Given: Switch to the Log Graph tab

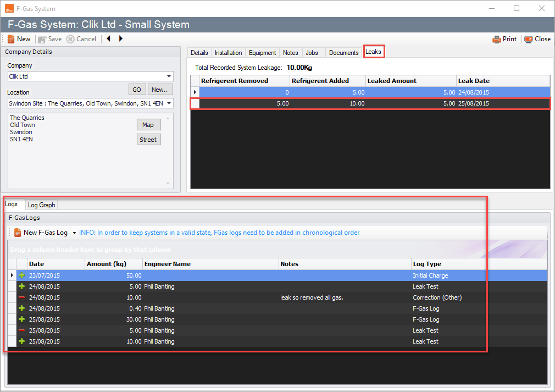Looking at the screenshot, I should tap(41, 205).
